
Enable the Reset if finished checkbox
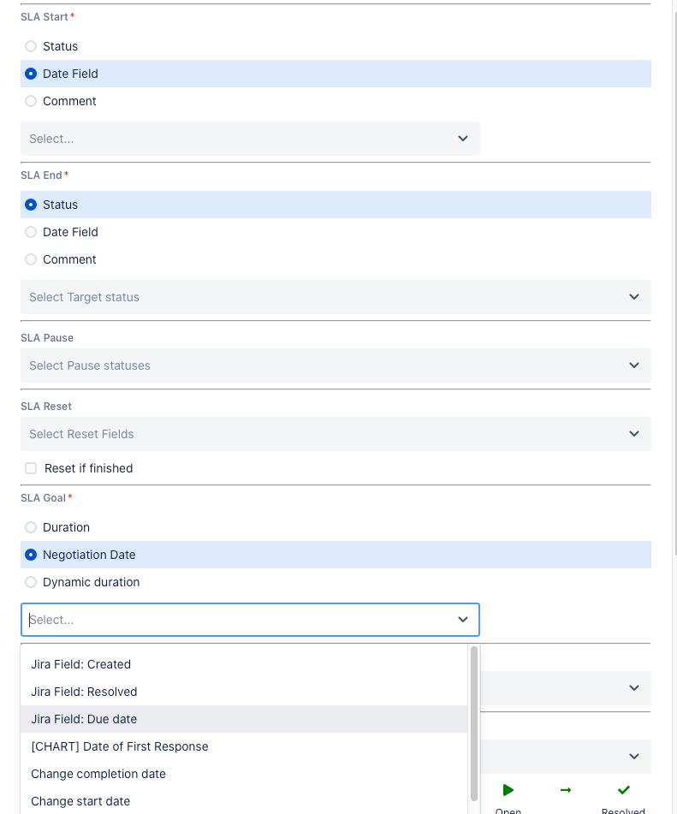point(31,468)
